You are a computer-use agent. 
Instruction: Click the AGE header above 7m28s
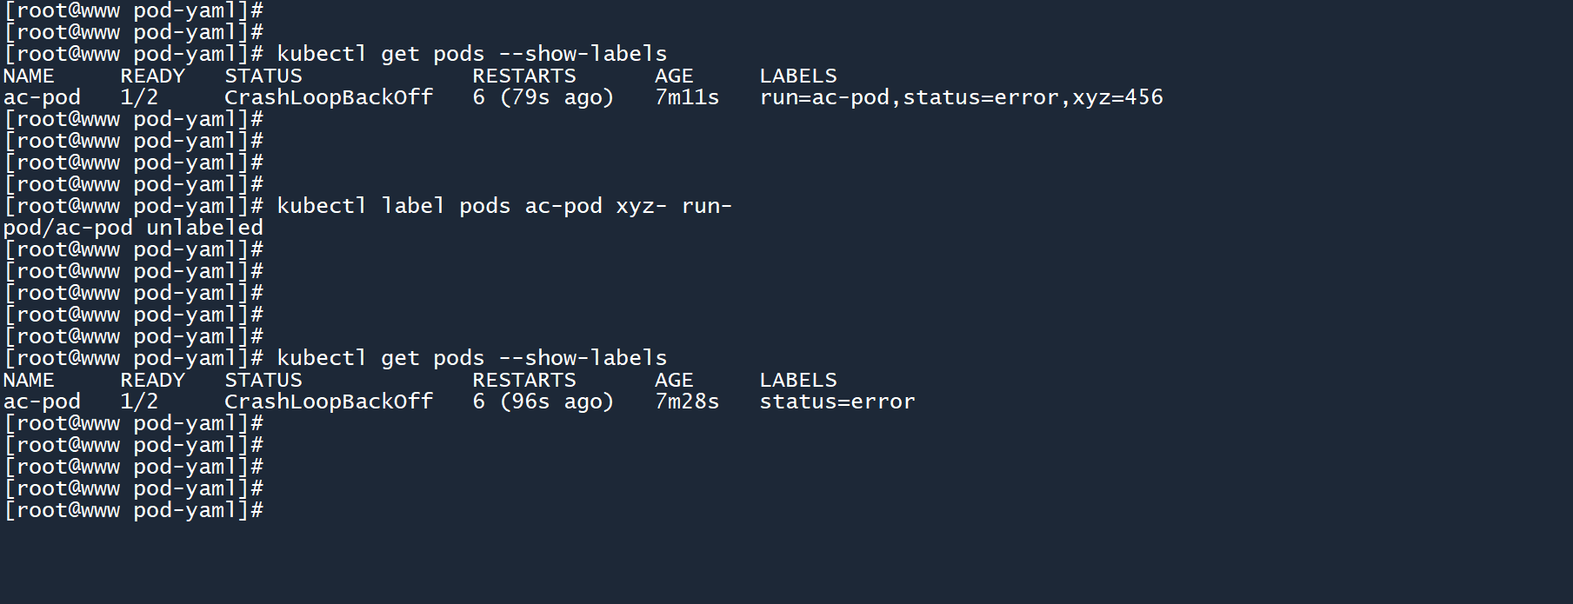pos(674,380)
